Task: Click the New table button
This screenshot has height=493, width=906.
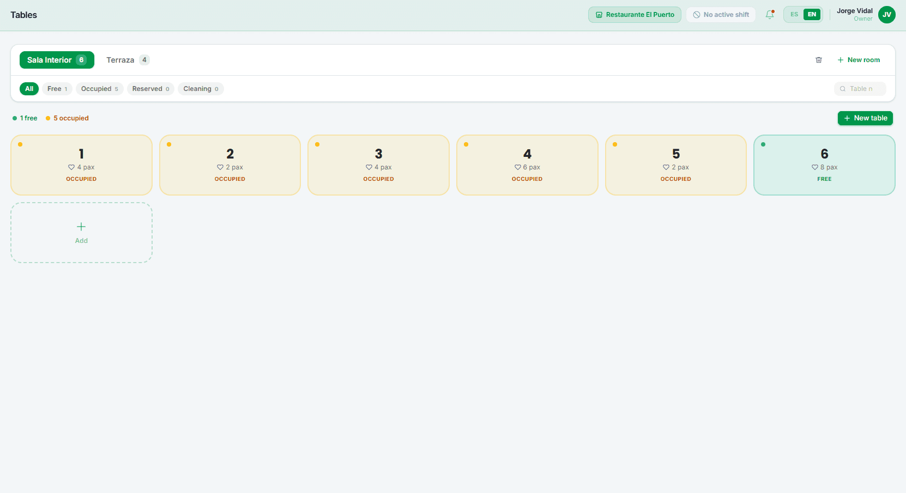Action: [x=865, y=118]
